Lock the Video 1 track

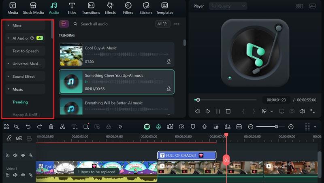tap(8, 175)
